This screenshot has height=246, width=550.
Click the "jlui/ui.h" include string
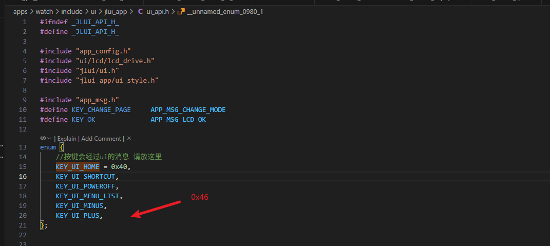[x=98, y=70]
